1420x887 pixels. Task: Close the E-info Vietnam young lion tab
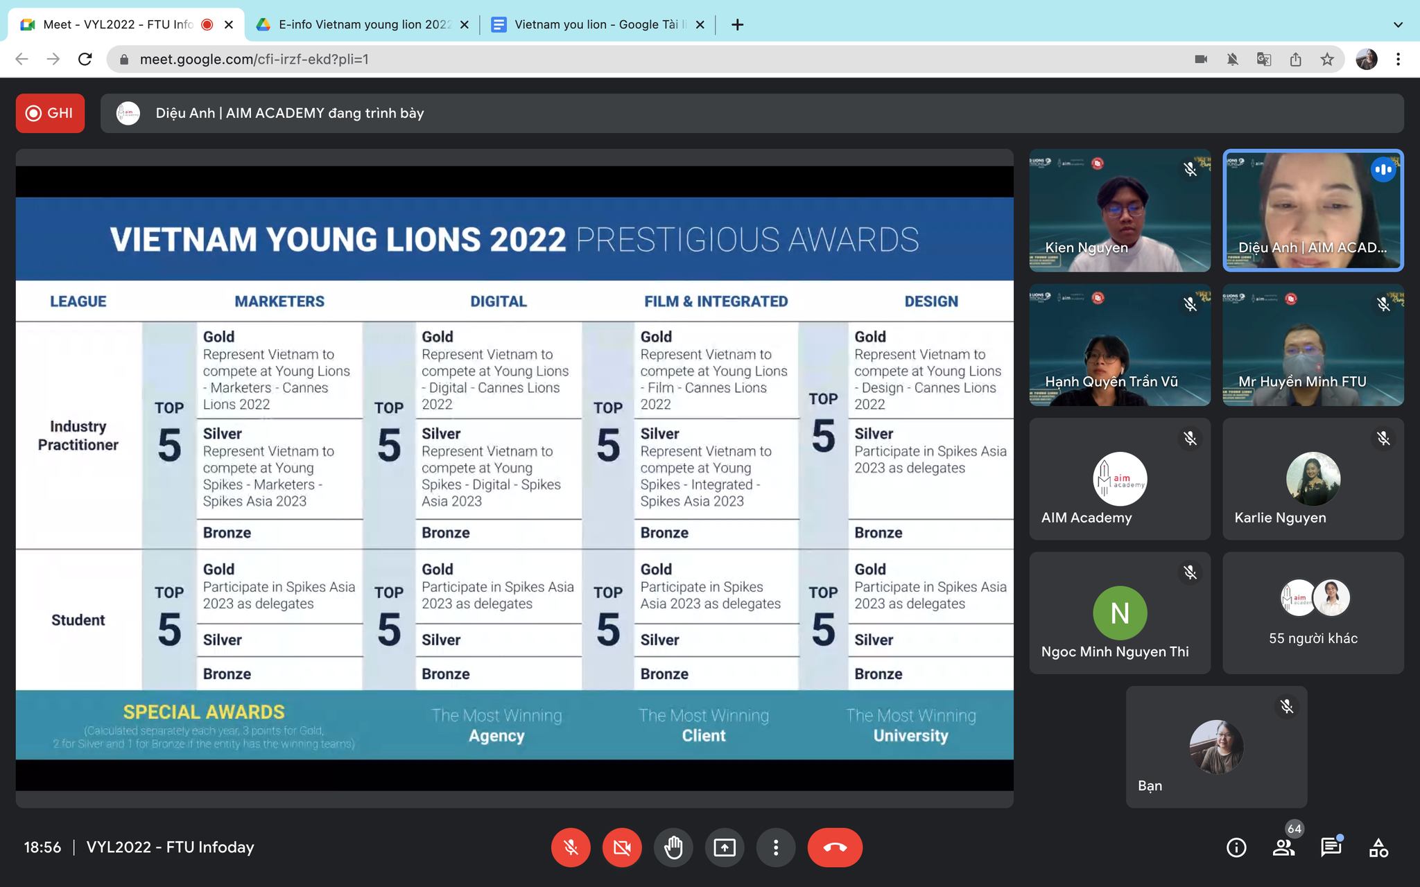coord(465,24)
